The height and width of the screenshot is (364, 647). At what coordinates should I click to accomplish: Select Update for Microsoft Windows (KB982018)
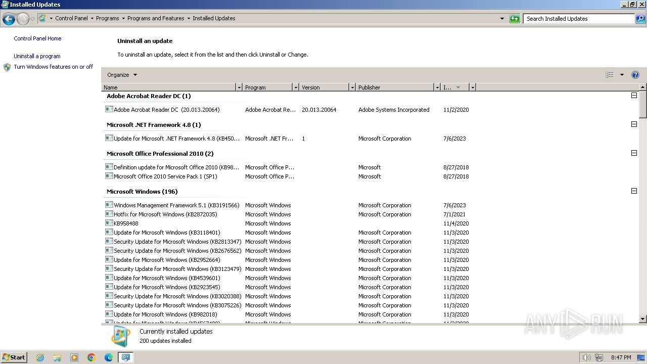tap(165, 314)
